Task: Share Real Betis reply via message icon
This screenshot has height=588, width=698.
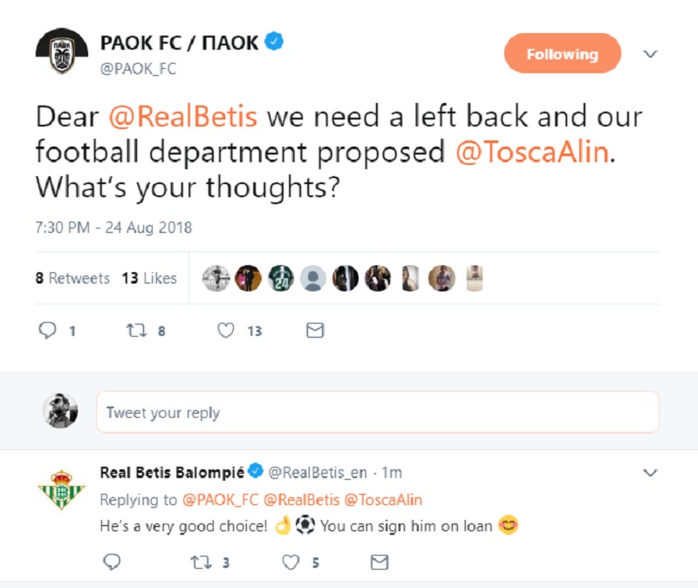Action: [x=379, y=563]
